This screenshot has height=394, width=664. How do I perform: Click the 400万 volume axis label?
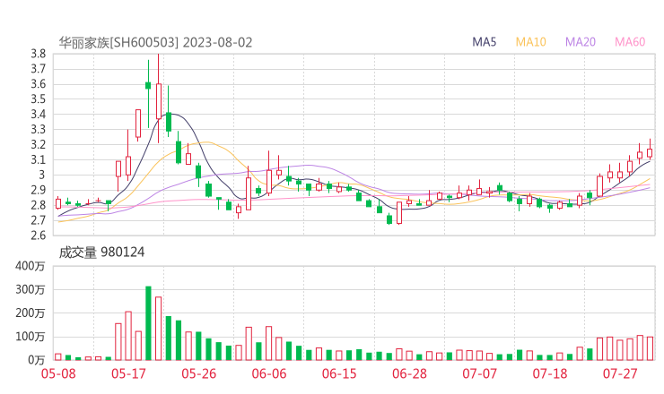[30, 266]
